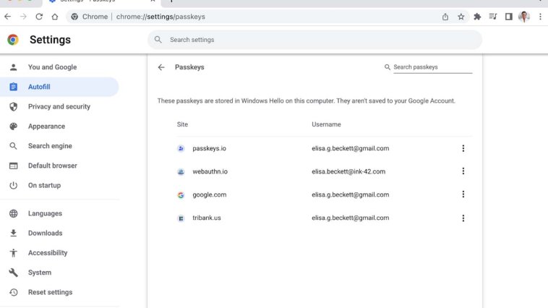The image size is (548, 308).
Task: Focus the Search passkeys field
Action: (x=432, y=67)
